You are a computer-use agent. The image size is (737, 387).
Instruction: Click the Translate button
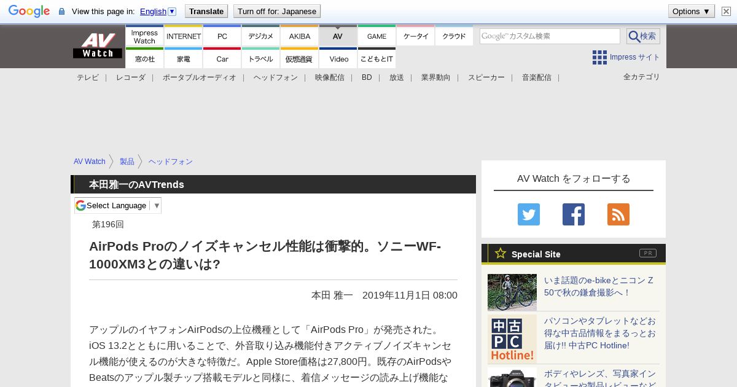[x=206, y=11]
